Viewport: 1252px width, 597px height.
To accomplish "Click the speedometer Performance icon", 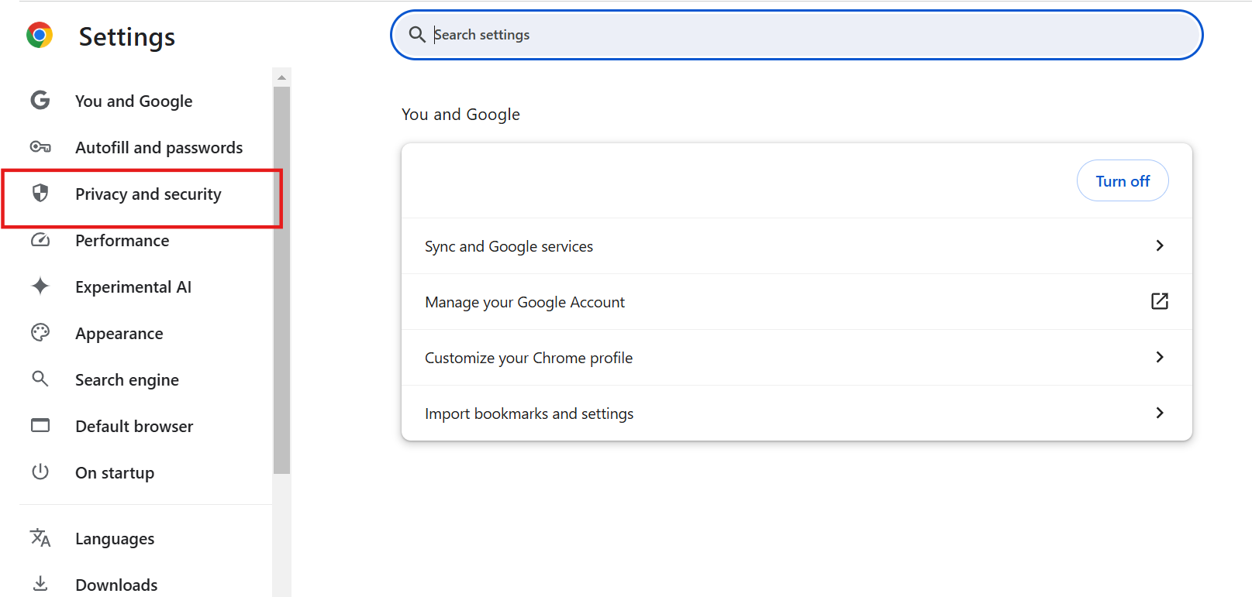I will (40, 240).
